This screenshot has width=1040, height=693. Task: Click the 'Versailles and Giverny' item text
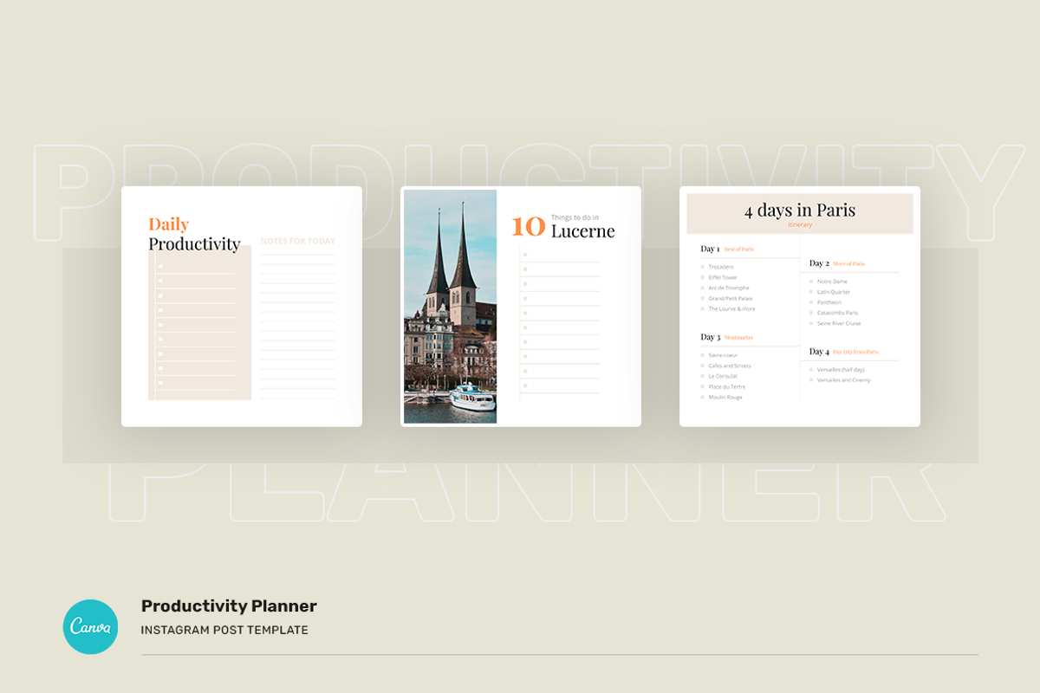(x=844, y=379)
